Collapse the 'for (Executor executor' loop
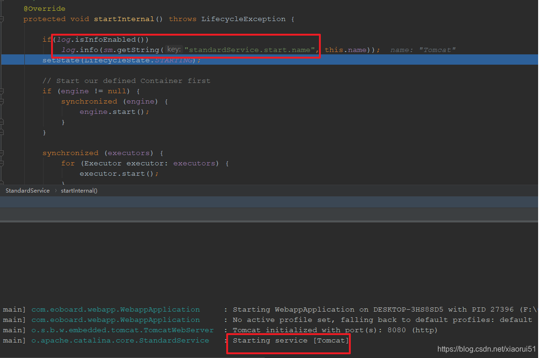Screen dimensions: 540x358 click(x=2, y=164)
